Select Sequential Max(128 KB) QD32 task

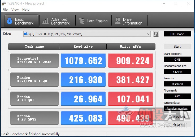pyautogui.click(x=34, y=60)
